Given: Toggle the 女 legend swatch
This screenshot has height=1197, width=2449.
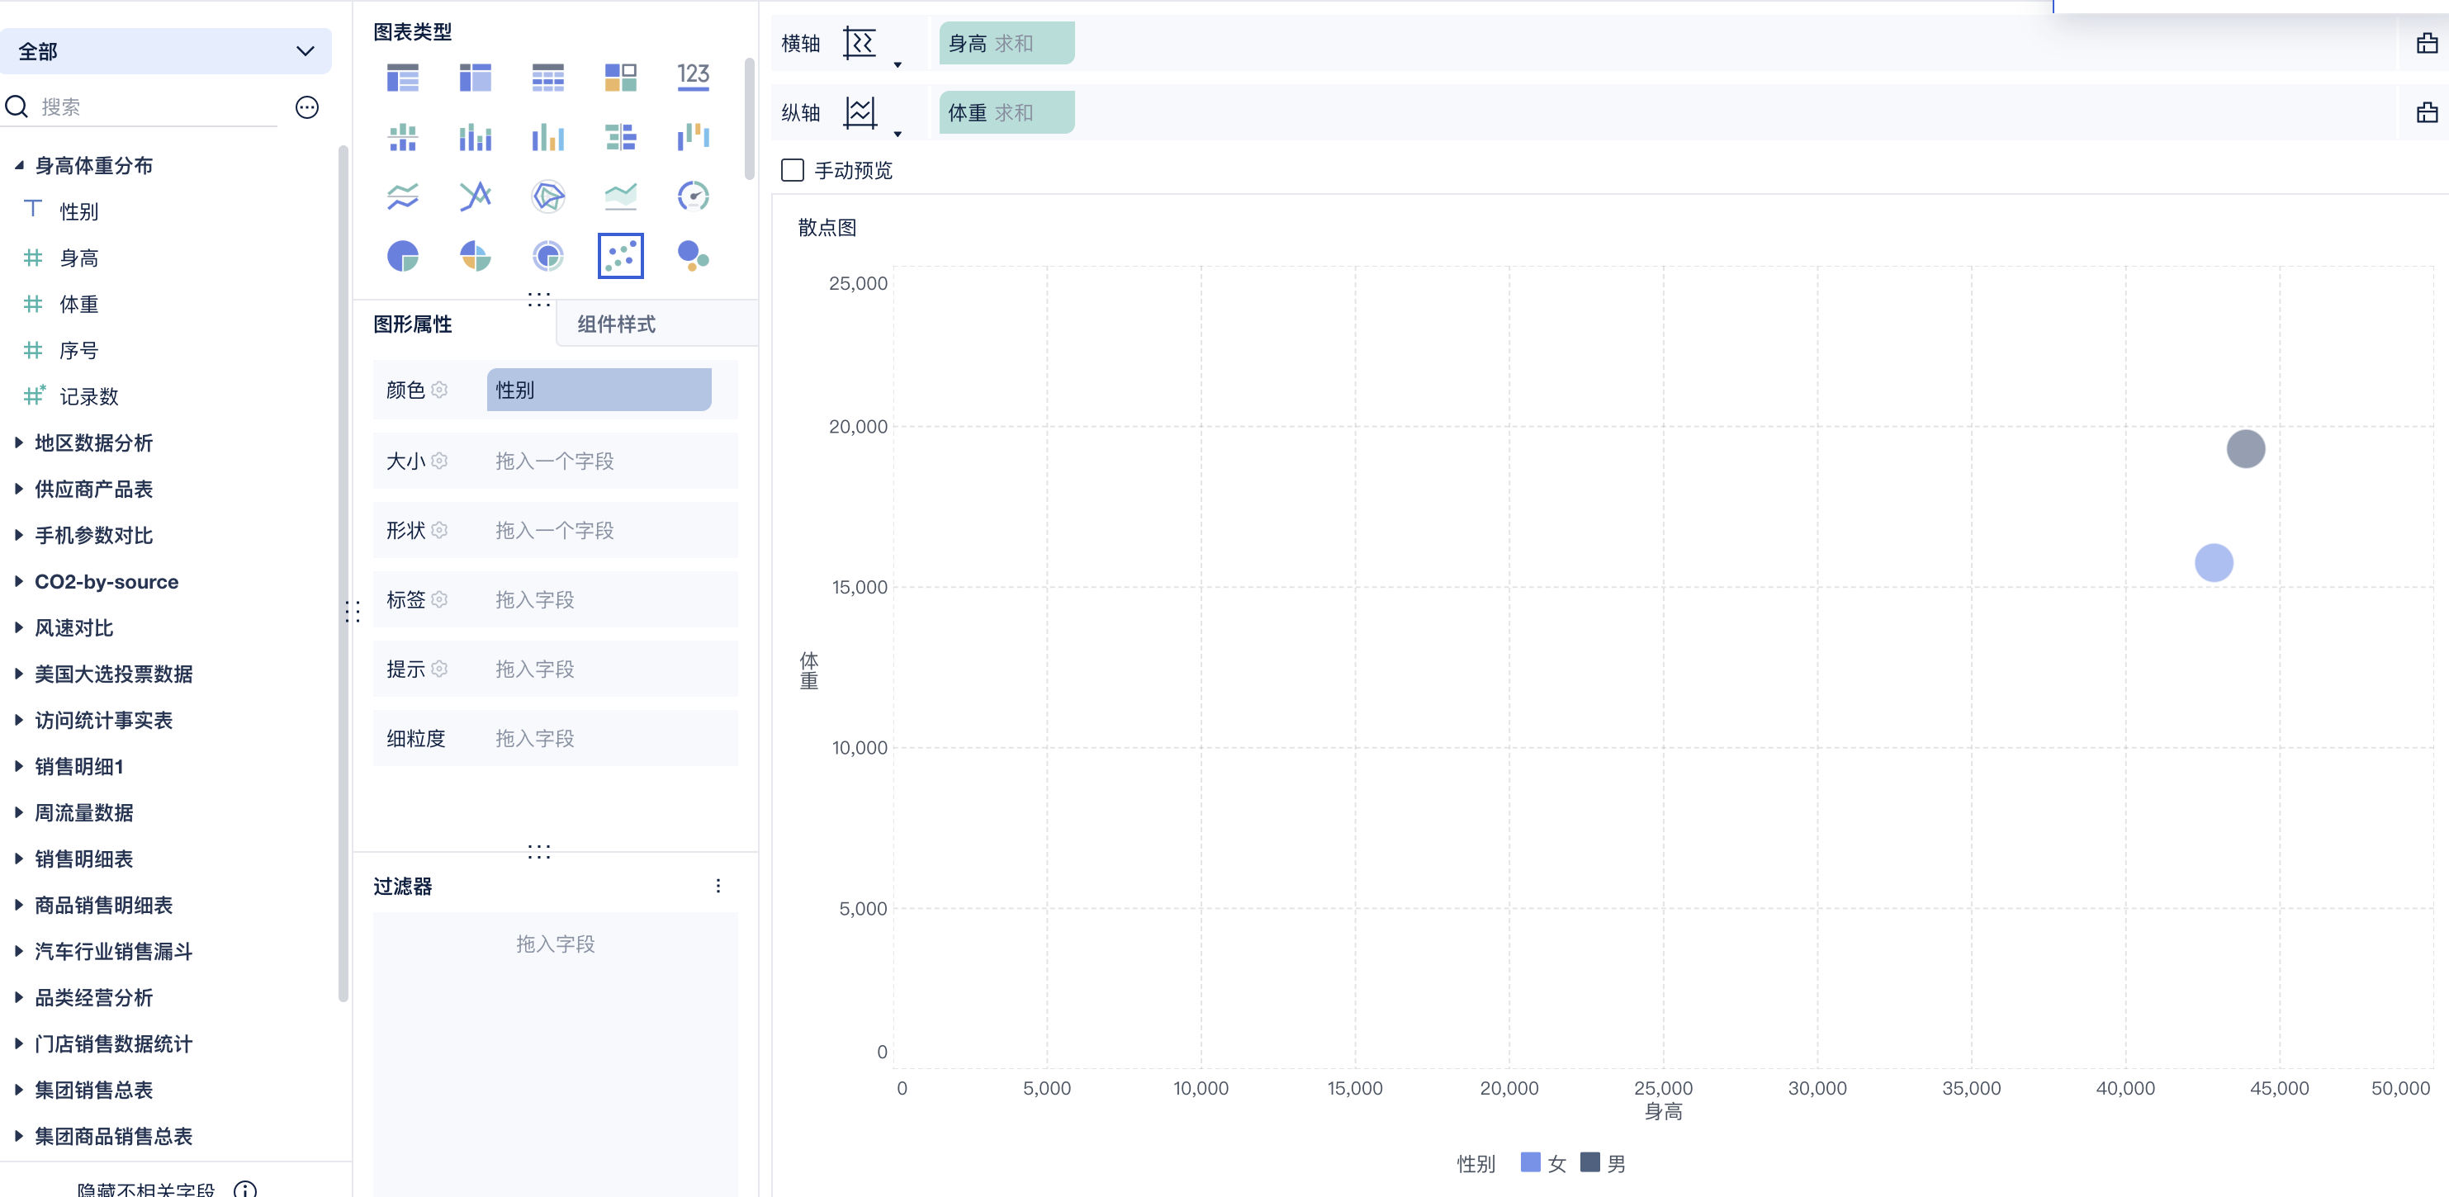Looking at the screenshot, I should pos(1530,1162).
